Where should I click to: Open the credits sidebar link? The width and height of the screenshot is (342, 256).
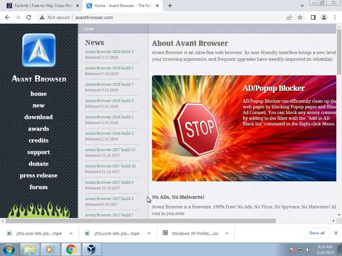point(39,140)
